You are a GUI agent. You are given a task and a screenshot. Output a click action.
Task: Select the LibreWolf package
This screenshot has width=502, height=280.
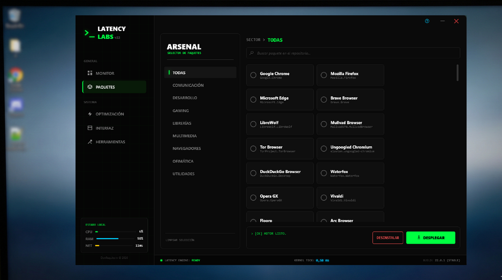coord(280,124)
